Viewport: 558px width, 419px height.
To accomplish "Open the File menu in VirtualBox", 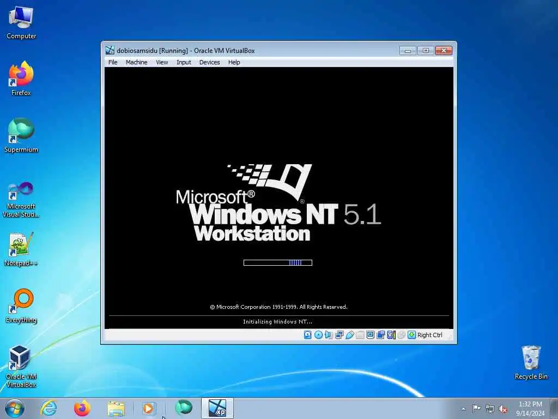I will (x=113, y=62).
